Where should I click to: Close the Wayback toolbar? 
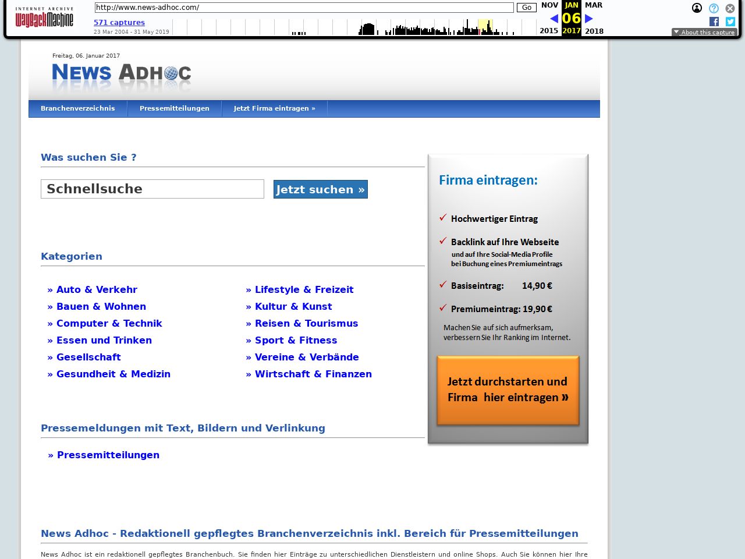point(730,8)
